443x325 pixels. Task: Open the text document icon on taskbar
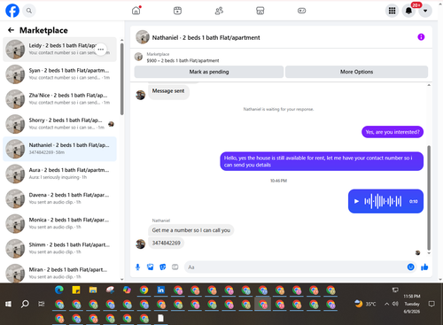160,318
